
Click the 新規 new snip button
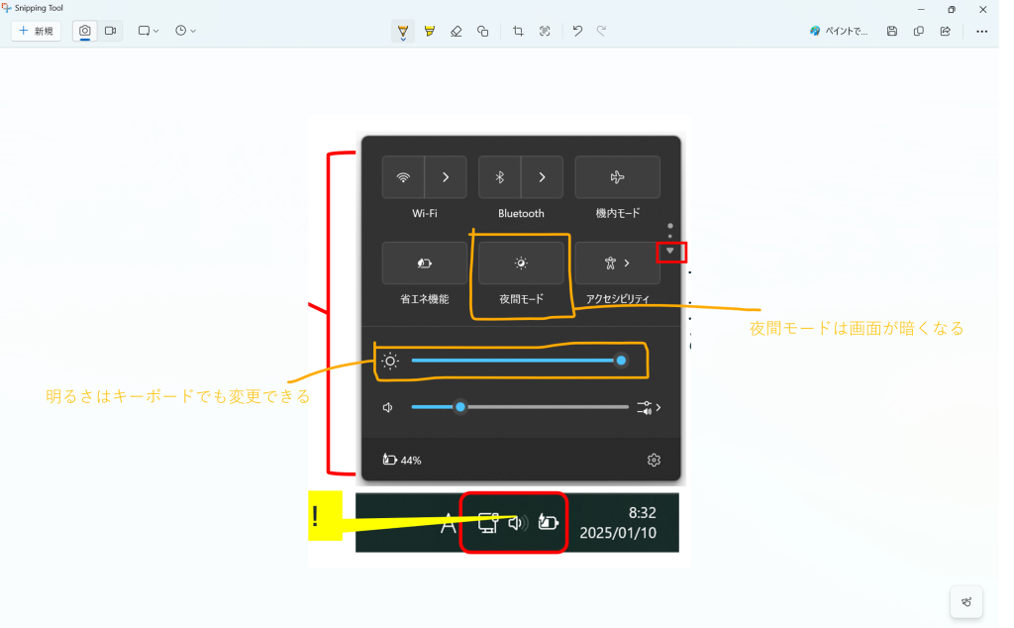point(37,31)
